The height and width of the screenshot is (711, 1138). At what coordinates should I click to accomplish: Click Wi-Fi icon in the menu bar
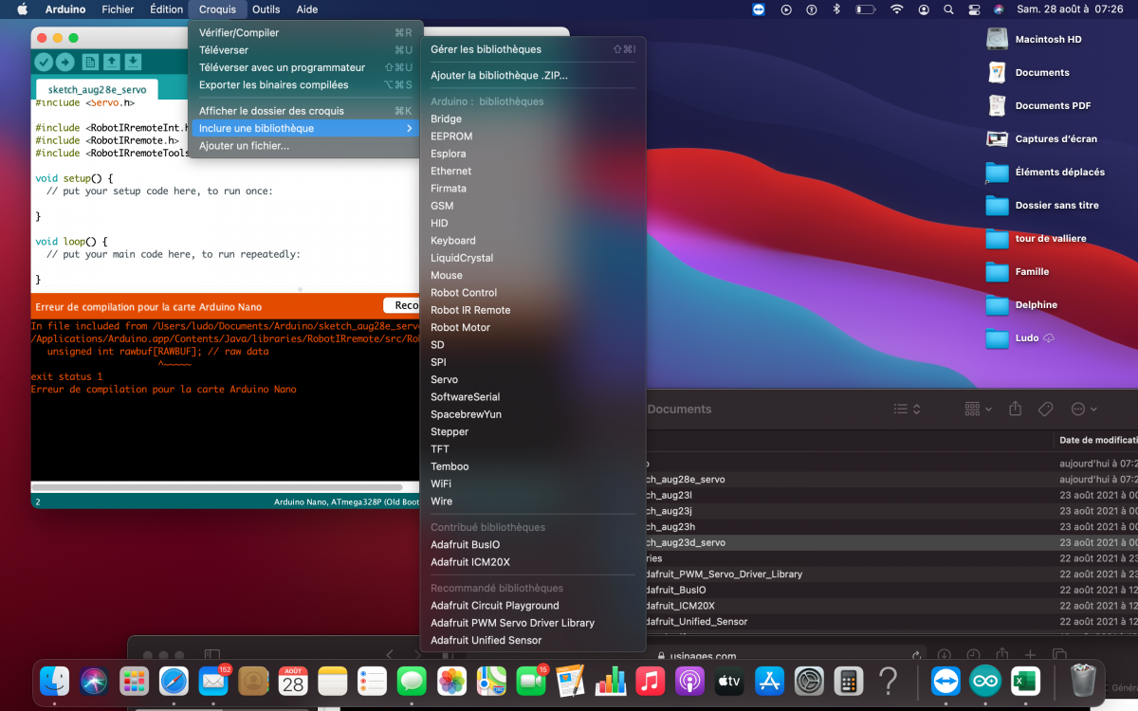pyautogui.click(x=896, y=9)
